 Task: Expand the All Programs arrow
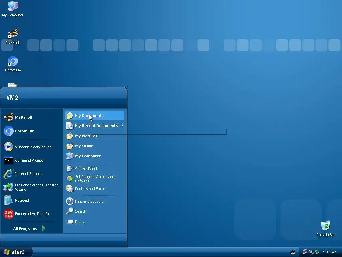pos(44,228)
